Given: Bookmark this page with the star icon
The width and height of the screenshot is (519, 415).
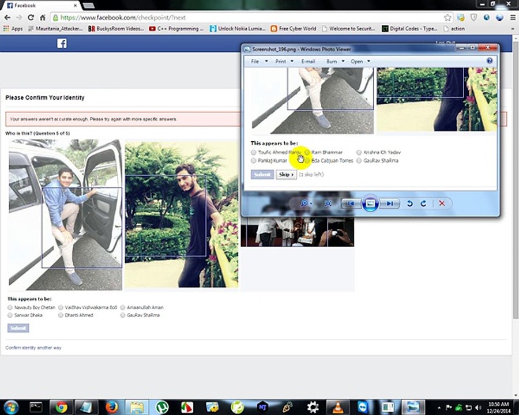Looking at the screenshot, I should (447, 17).
